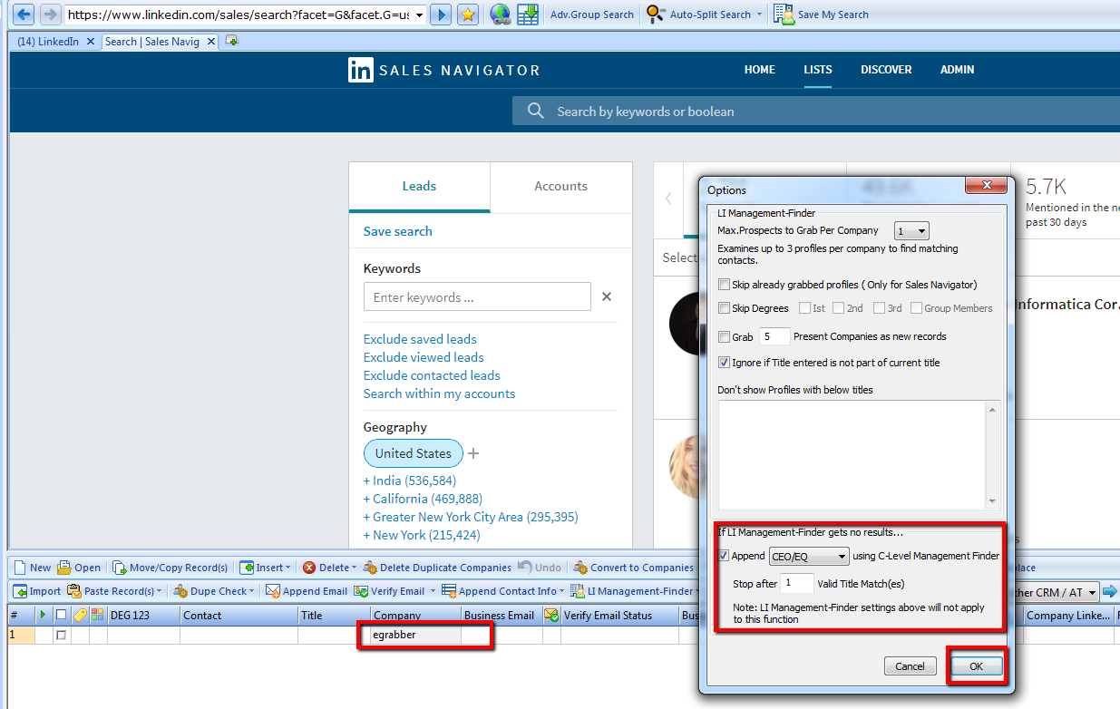1120x709 pixels.
Task: Click the Import icon in grid toolbar
Action: [20, 591]
